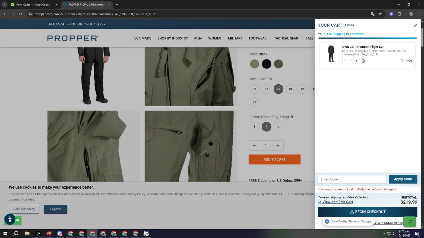
Task: Select Regular inseam option R
Action: pyautogui.click(x=266, y=127)
